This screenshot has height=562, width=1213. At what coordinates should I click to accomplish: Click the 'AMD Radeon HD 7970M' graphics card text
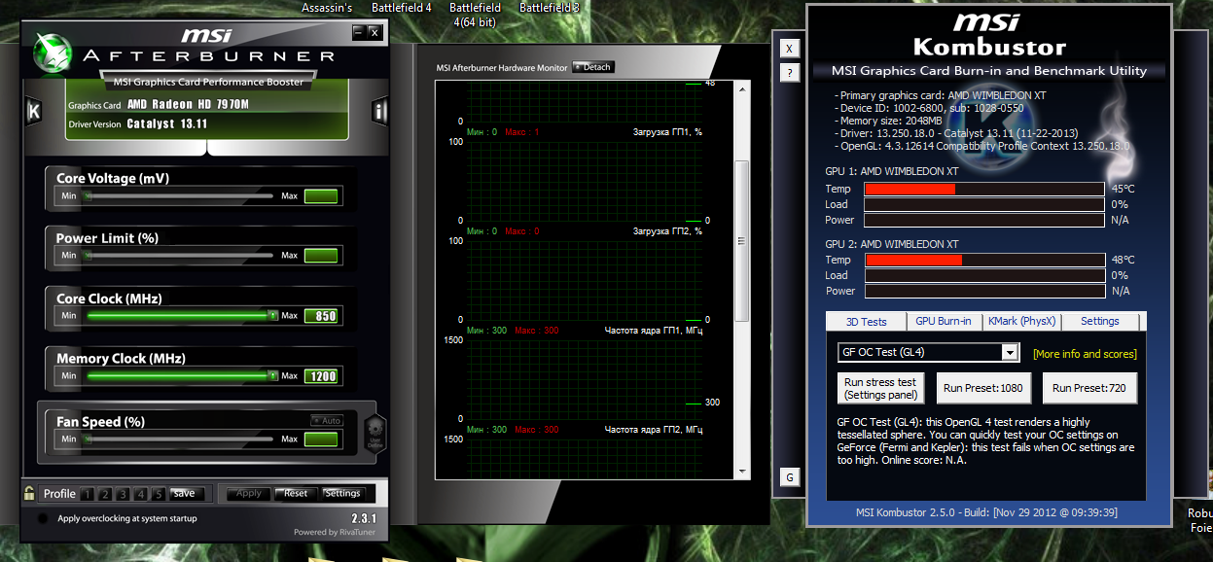(188, 105)
